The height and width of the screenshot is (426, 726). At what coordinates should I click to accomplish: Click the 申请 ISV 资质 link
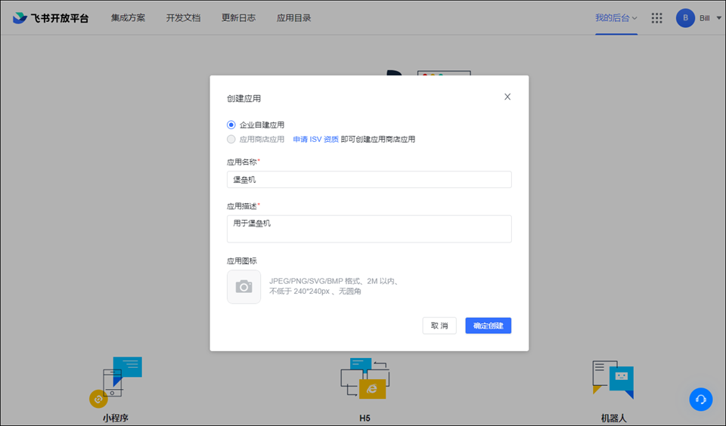315,139
